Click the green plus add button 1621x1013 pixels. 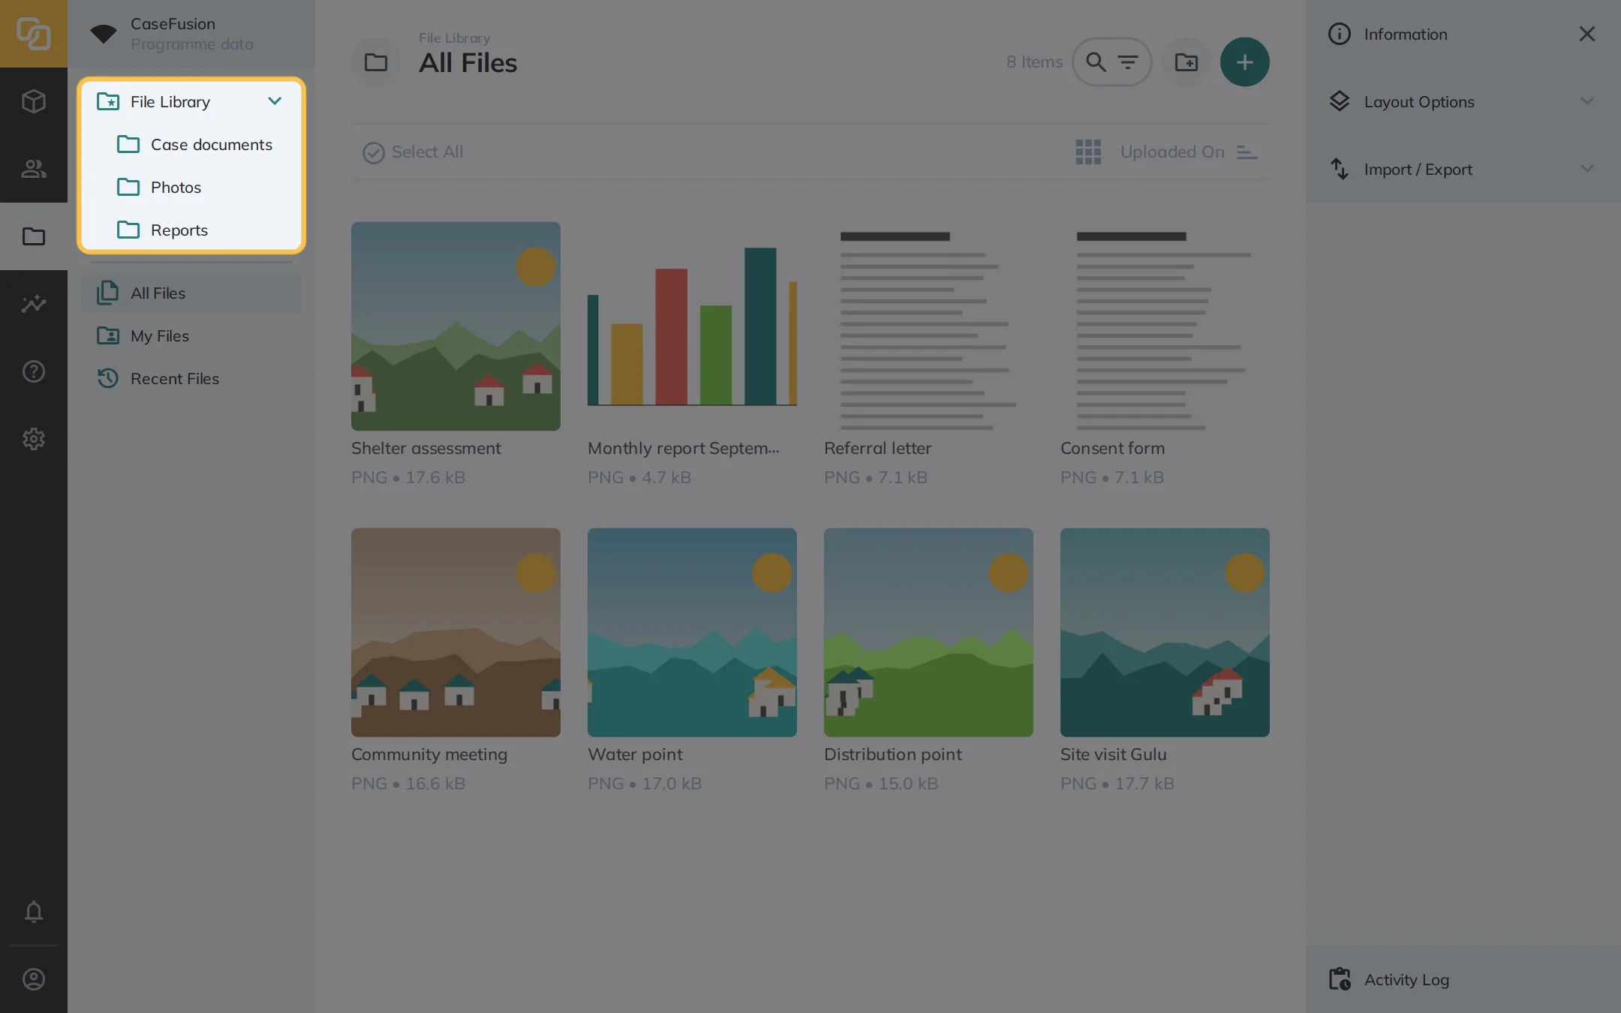coord(1244,62)
